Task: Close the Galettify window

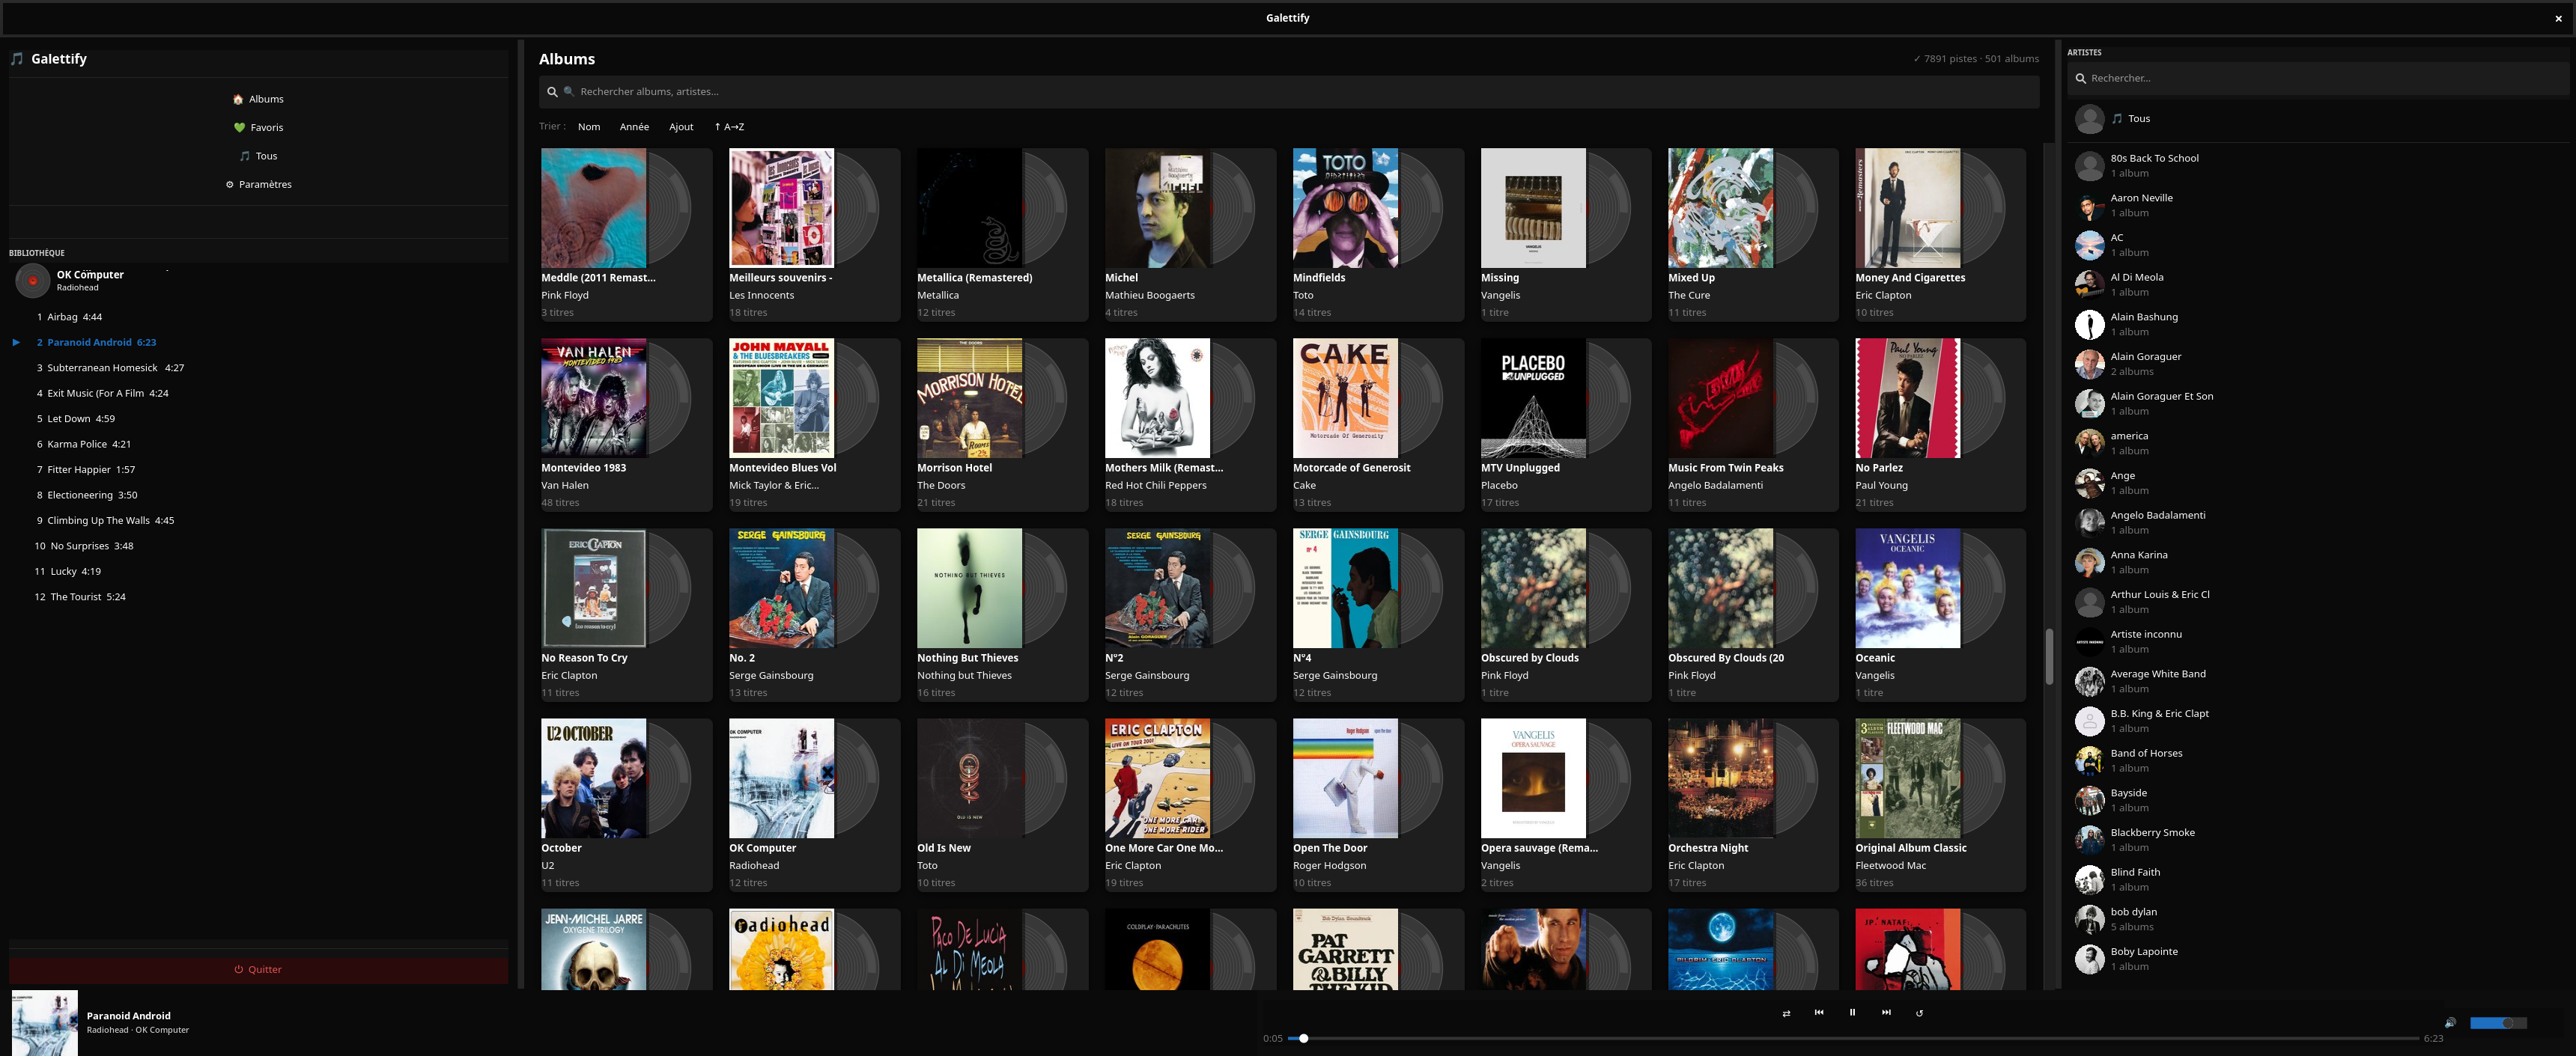Action: (2558, 18)
